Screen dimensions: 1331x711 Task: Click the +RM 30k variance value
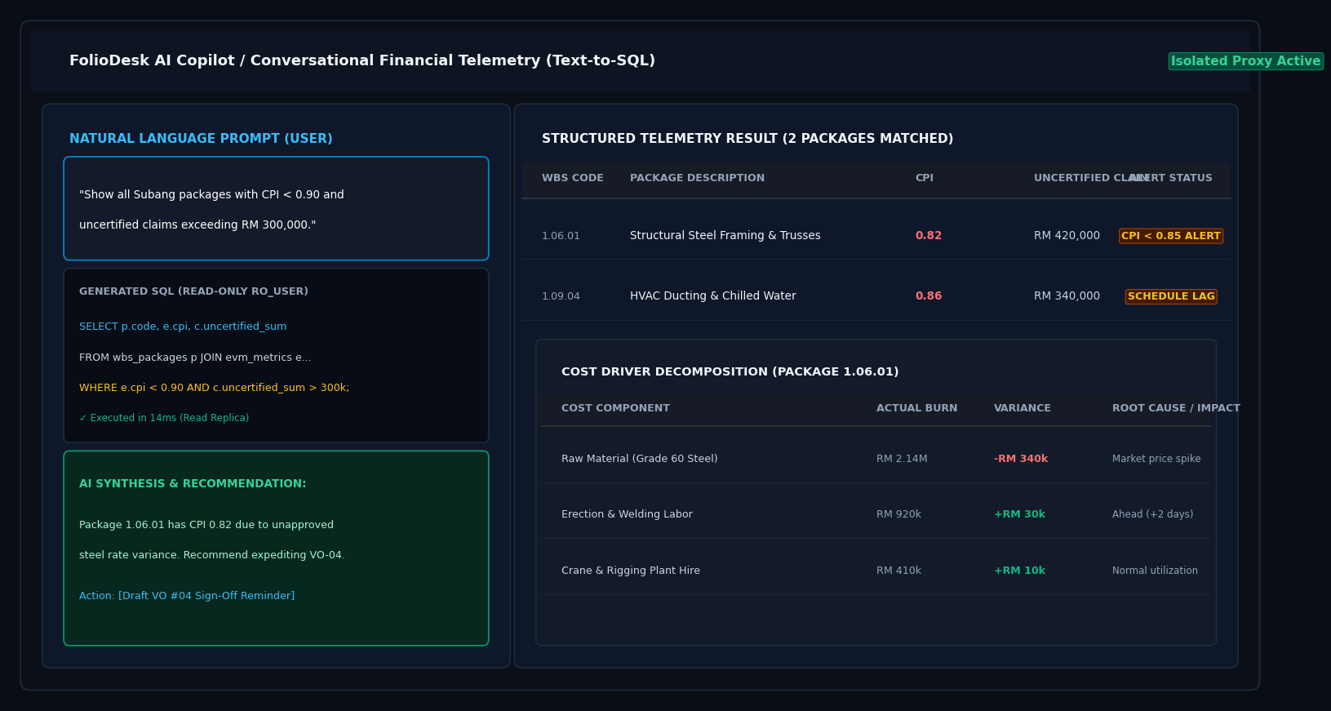coord(1019,514)
